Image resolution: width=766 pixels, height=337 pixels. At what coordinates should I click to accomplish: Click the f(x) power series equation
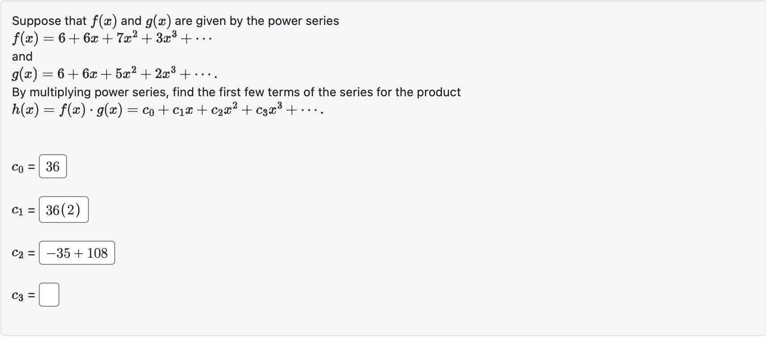112,37
